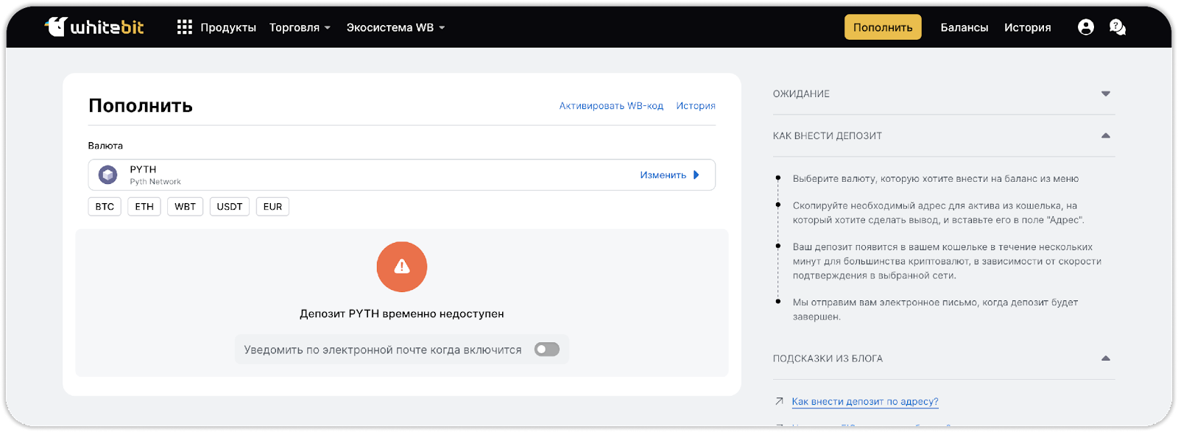
Task: Open История in the top navigation bar
Action: pos(1027,27)
